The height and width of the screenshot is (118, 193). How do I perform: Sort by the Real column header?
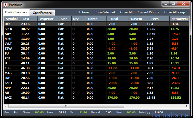117,19
